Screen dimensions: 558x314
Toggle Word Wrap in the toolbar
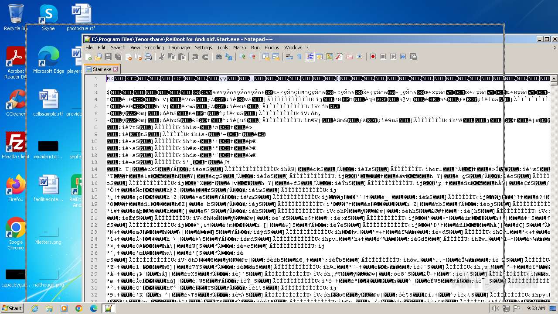[x=289, y=57]
